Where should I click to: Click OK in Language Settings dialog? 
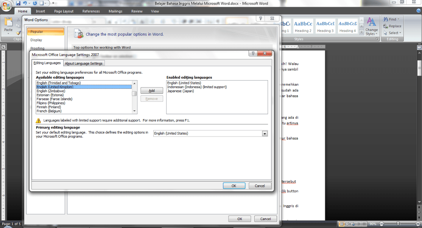tap(234, 186)
